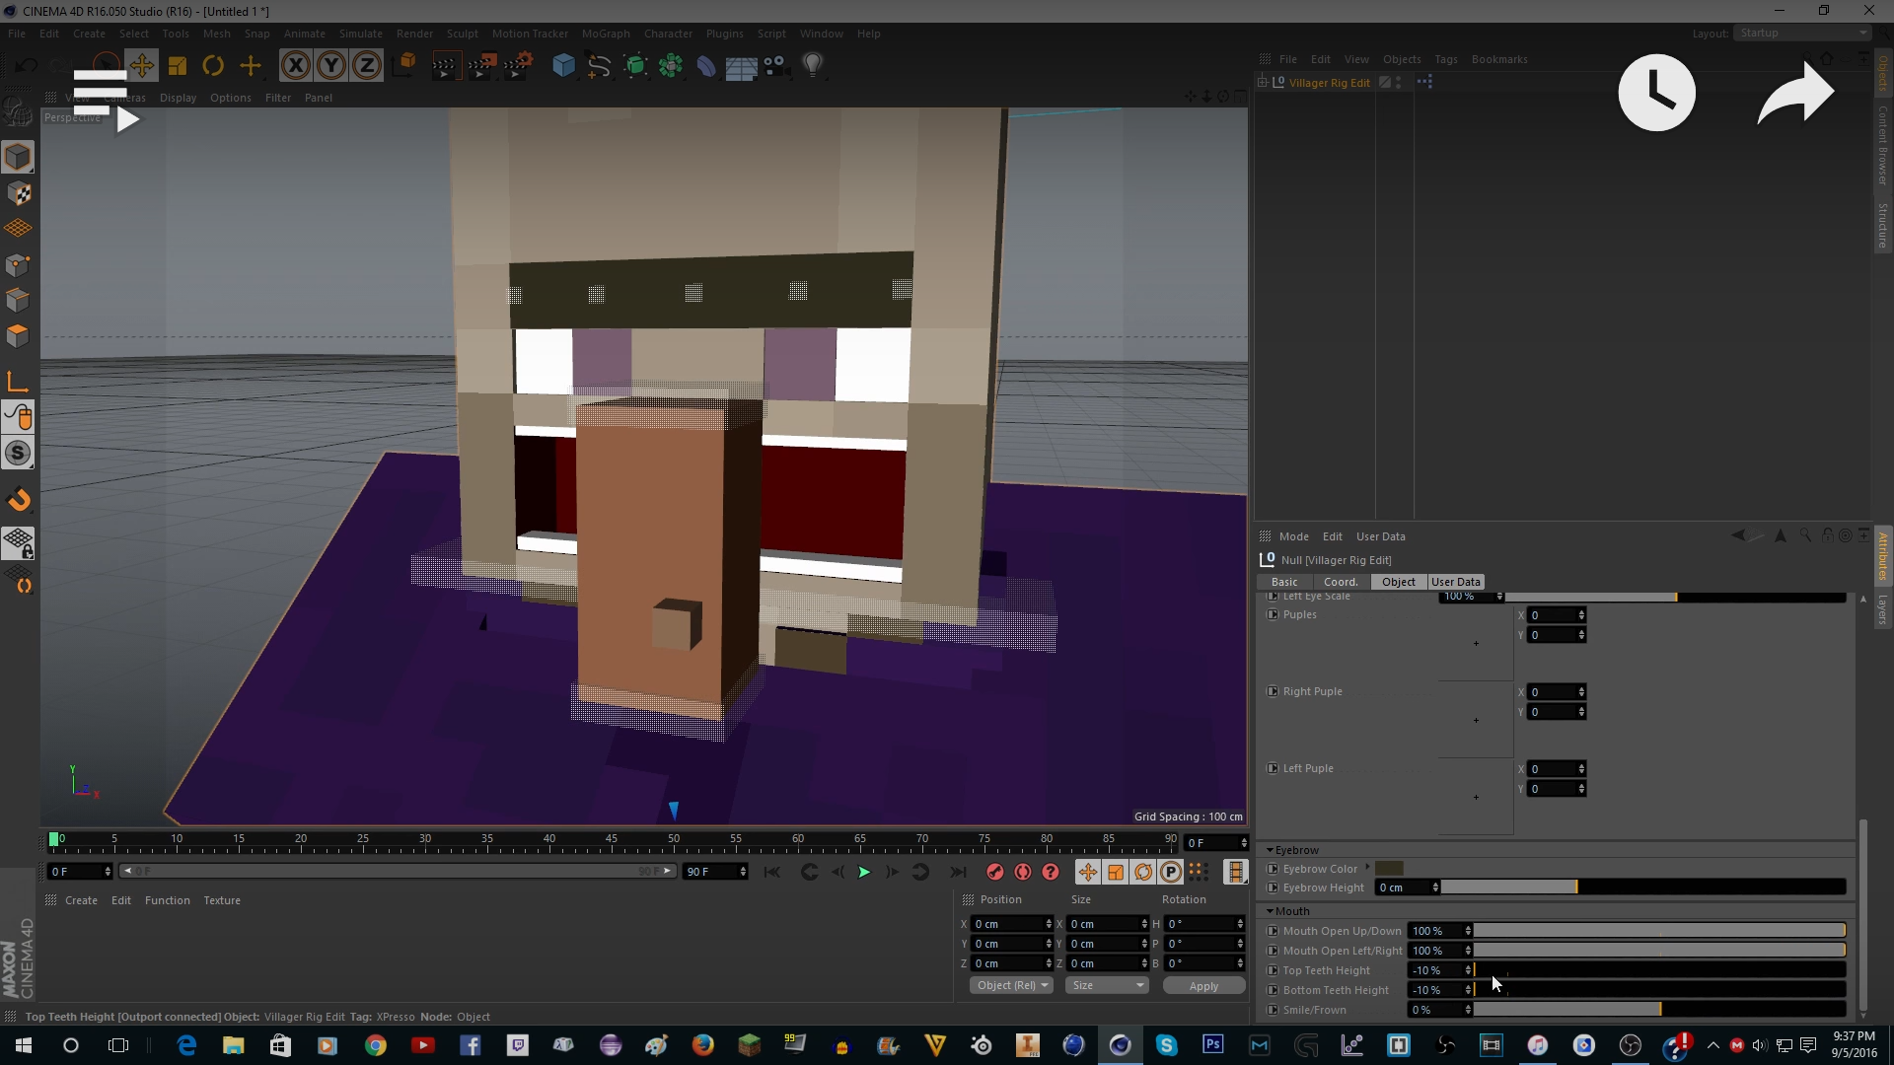Click the Smile/Frown slider
1894x1065 pixels.
1659,1010
